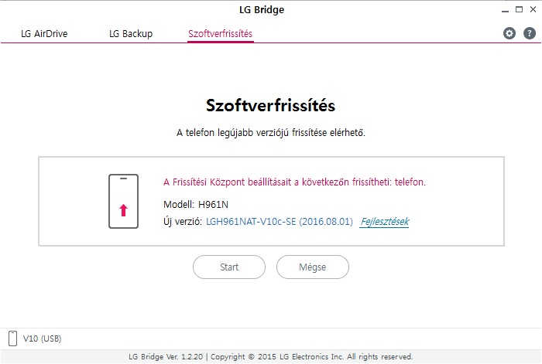Screen dimensions: 542x364
Task: Click the connected device phone icon in status bar
Action: (12, 338)
